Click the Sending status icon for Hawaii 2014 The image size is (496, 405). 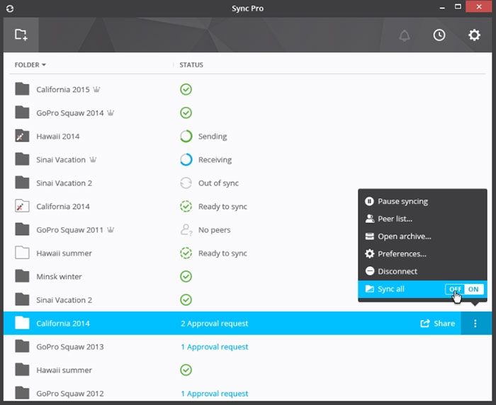click(186, 136)
